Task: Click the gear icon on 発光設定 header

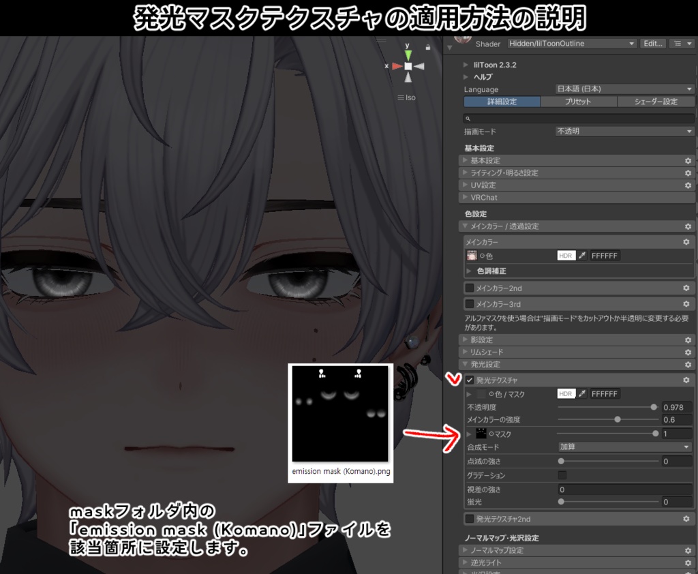Action: (687, 364)
